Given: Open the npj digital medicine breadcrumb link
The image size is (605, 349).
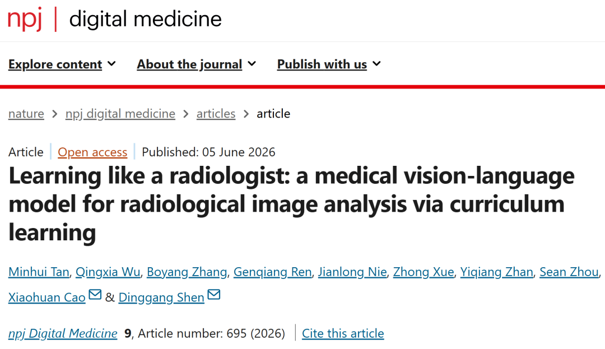Looking at the screenshot, I should [120, 114].
